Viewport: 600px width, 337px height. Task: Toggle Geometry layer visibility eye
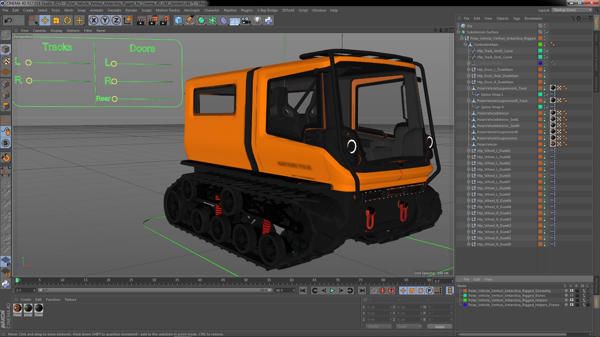pos(571,291)
